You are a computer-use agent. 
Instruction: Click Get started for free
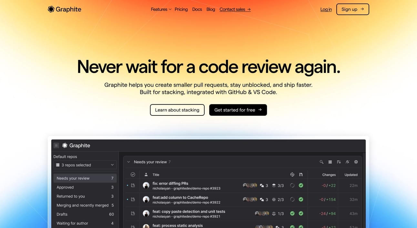(x=238, y=110)
